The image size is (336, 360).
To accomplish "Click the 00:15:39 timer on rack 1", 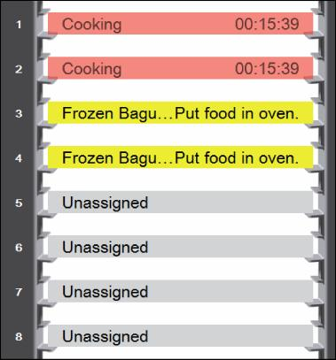I will point(267,24).
